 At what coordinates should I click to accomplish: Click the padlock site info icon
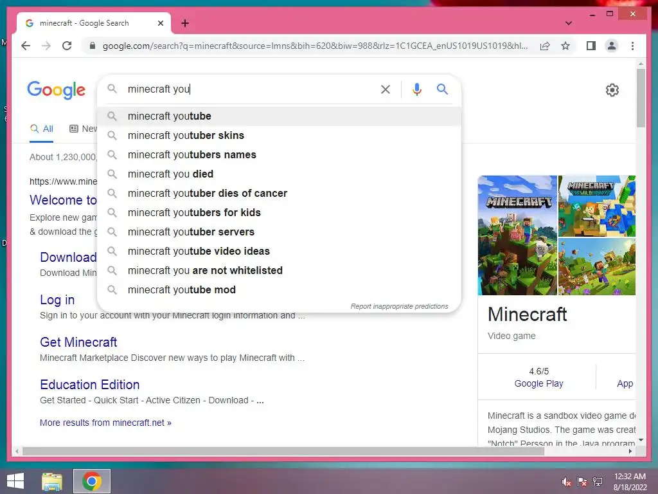point(93,46)
